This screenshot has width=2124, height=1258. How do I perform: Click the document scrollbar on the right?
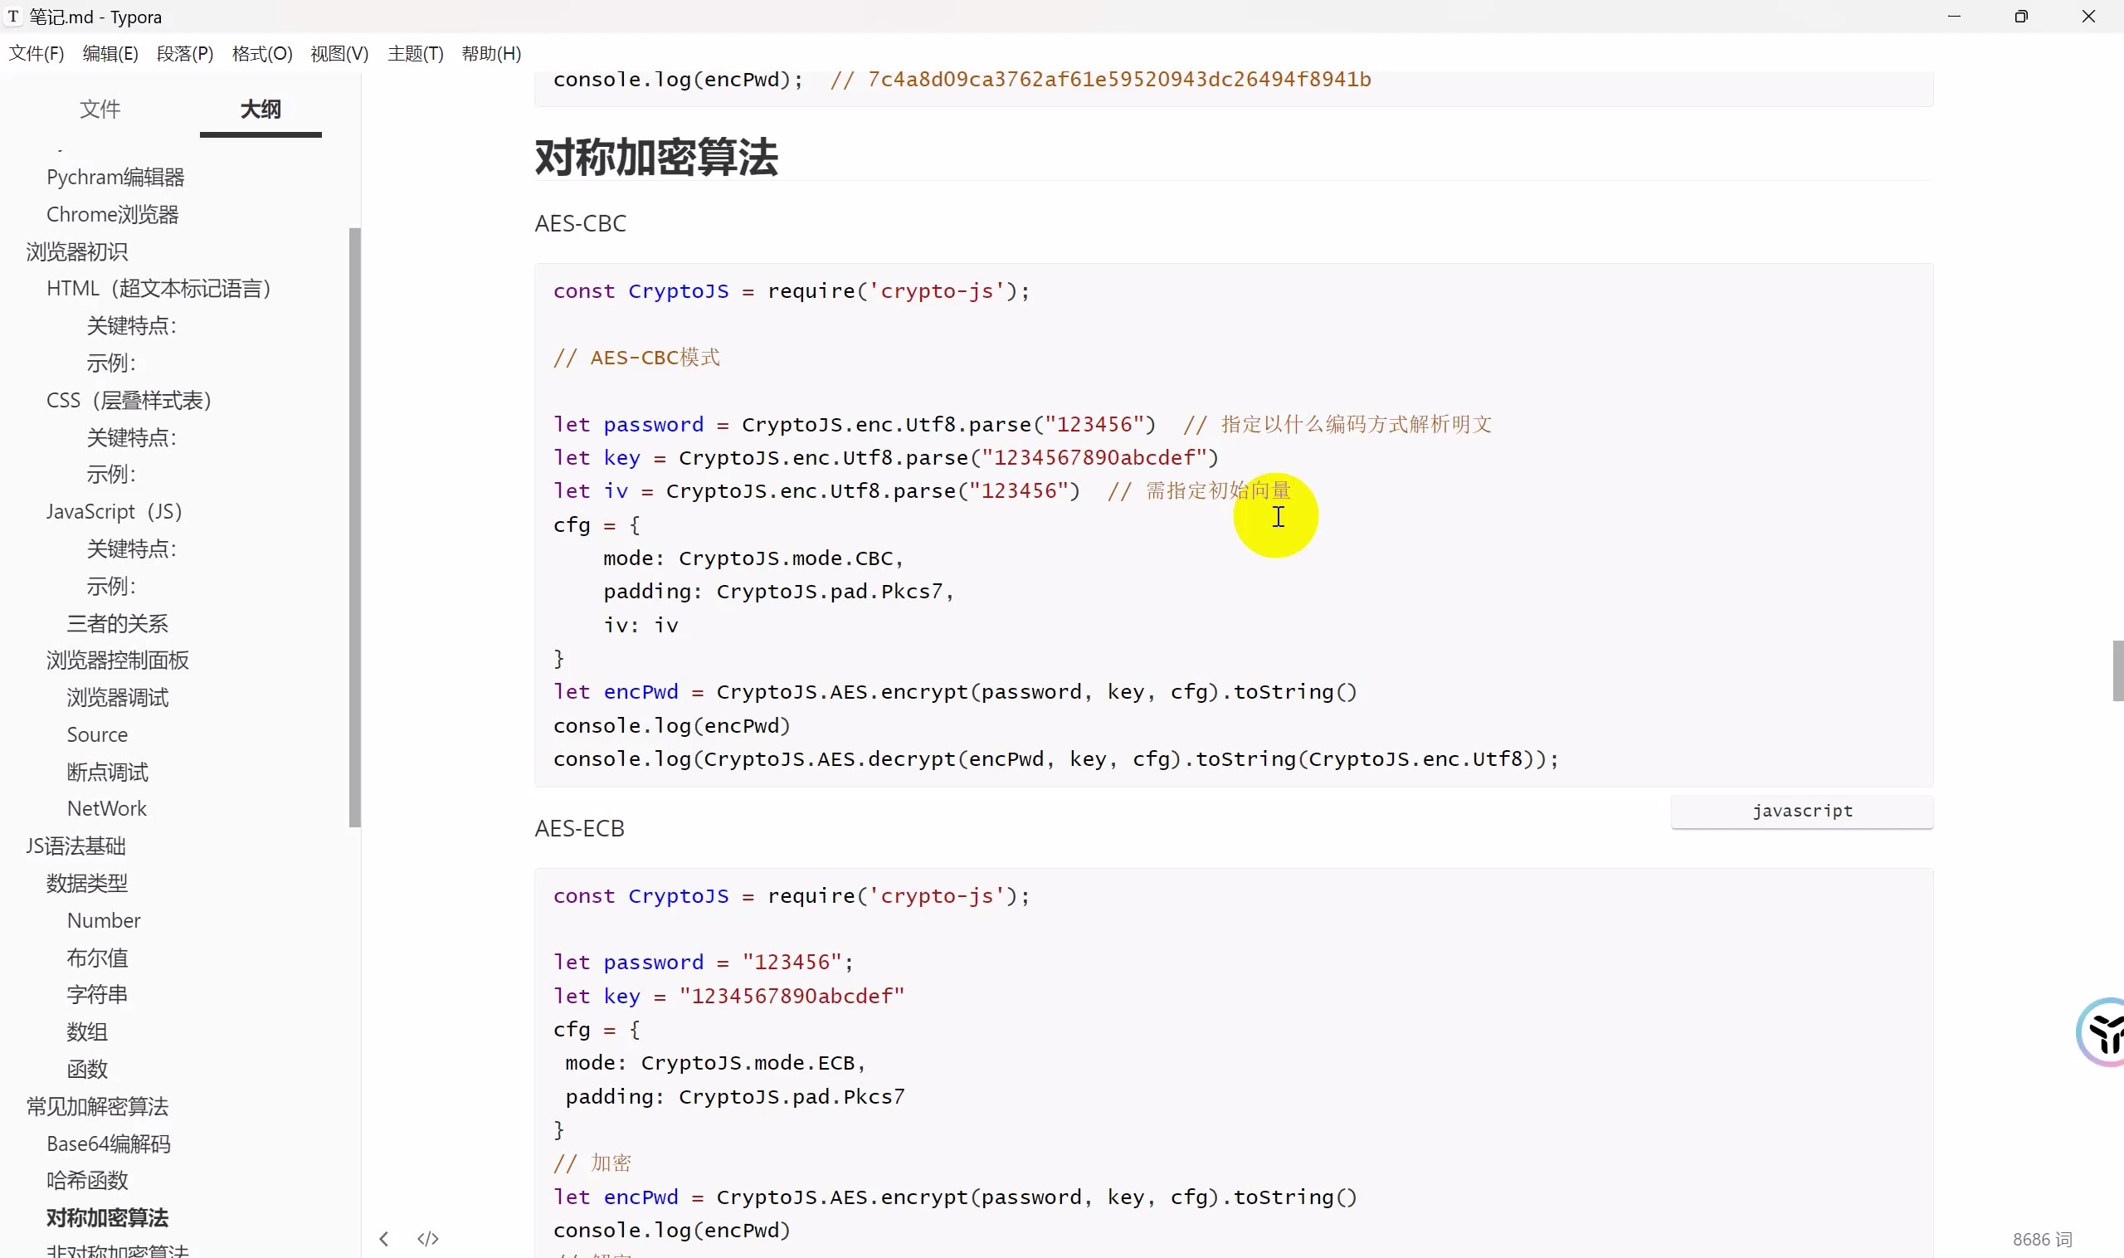[2117, 670]
